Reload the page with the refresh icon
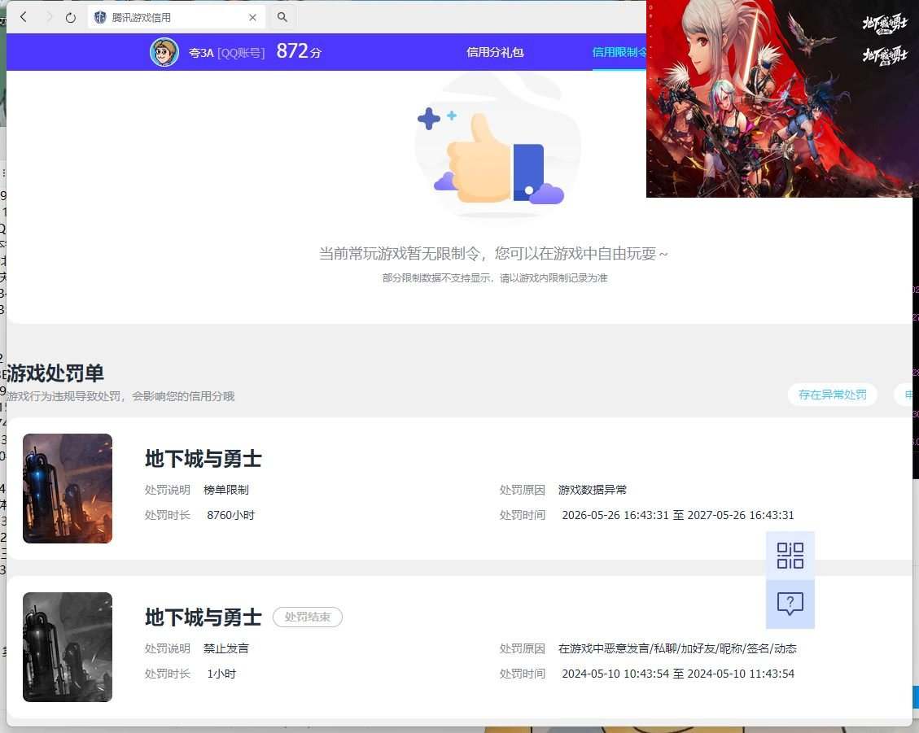This screenshot has height=733, width=919. [70, 18]
